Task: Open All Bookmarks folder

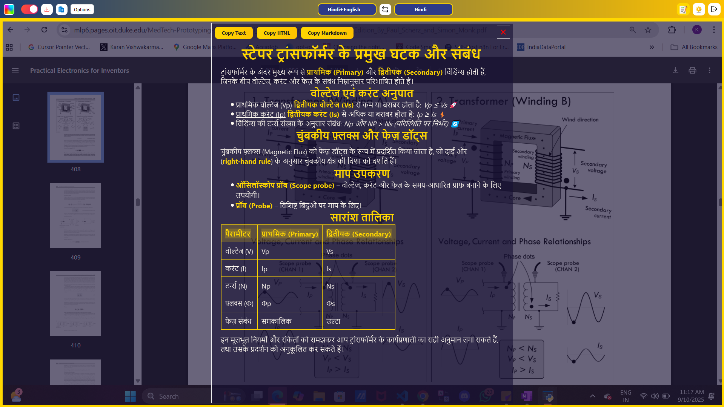Action: click(694, 47)
